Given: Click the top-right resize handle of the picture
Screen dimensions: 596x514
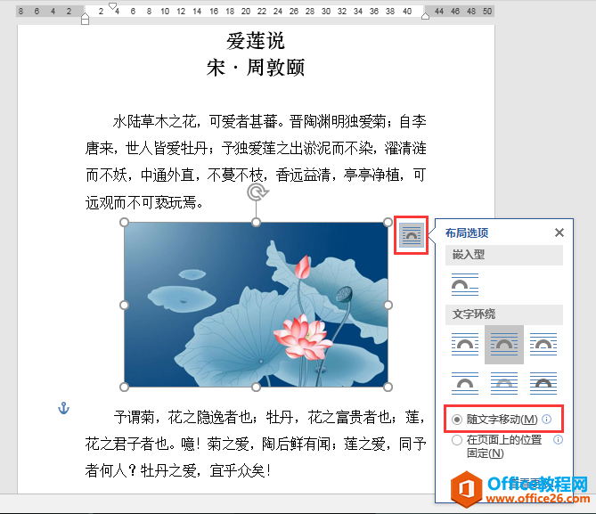Looking at the screenshot, I should [x=388, y=222].
